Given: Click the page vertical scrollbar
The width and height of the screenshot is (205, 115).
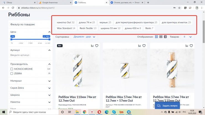Looking at the screenshot, I should pos(204,32).
